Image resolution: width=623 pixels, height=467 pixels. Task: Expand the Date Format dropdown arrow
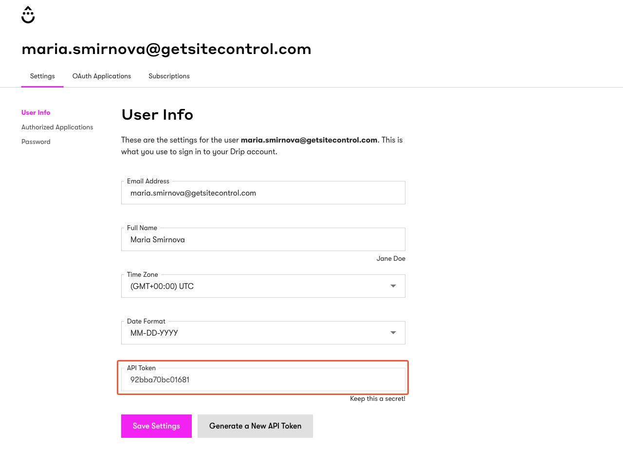[393, 333]
